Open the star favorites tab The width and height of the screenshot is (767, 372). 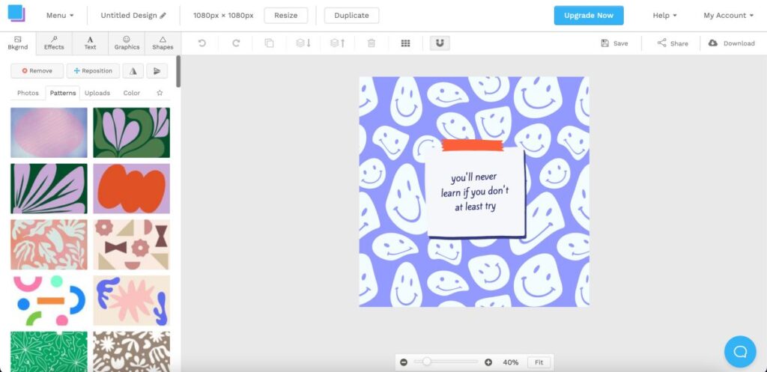[x=160, y=93]
